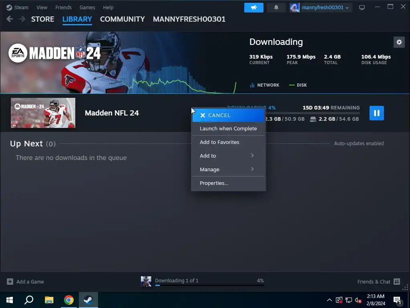The image size is (410, 308).
Task: Click Downloading 1 of 1 status
Action: tap(177, 280)
